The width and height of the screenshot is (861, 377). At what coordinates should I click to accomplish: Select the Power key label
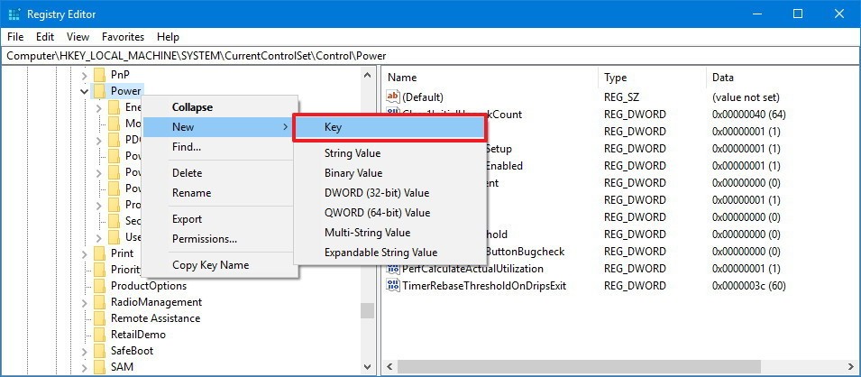(x=125, y=91)
